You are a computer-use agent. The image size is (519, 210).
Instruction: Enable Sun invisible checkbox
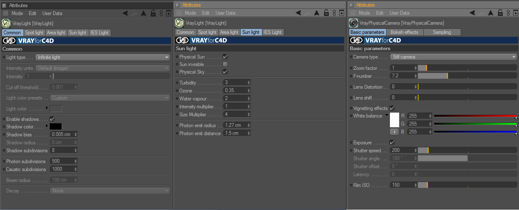tap(225, 64)
